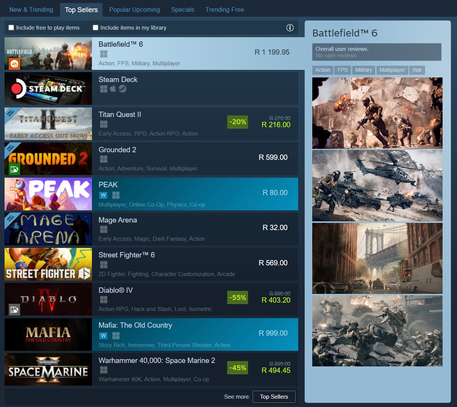The image size is (457, 407).
Task: Click the Xbox badge on Grounded 2 thumbnail
Action: (x=14, y=169)
